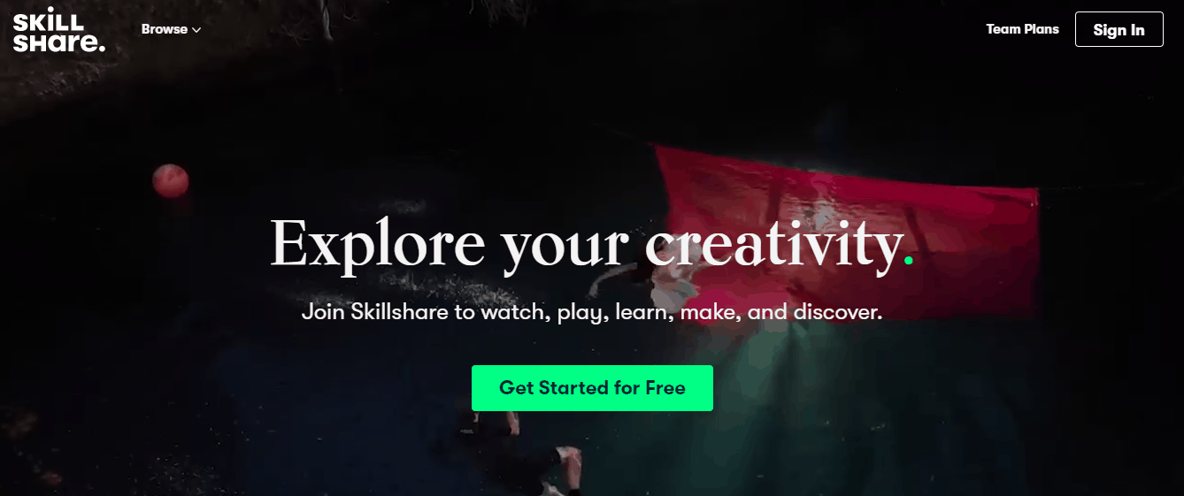
Task: Click the Share word in the logo
Action: (57, 42)
